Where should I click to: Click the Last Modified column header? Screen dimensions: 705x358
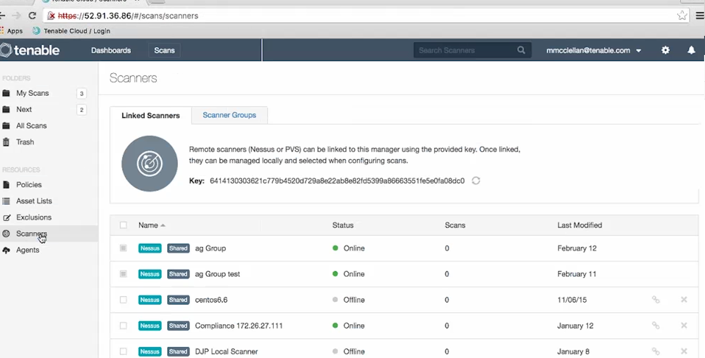pos(580,225)
